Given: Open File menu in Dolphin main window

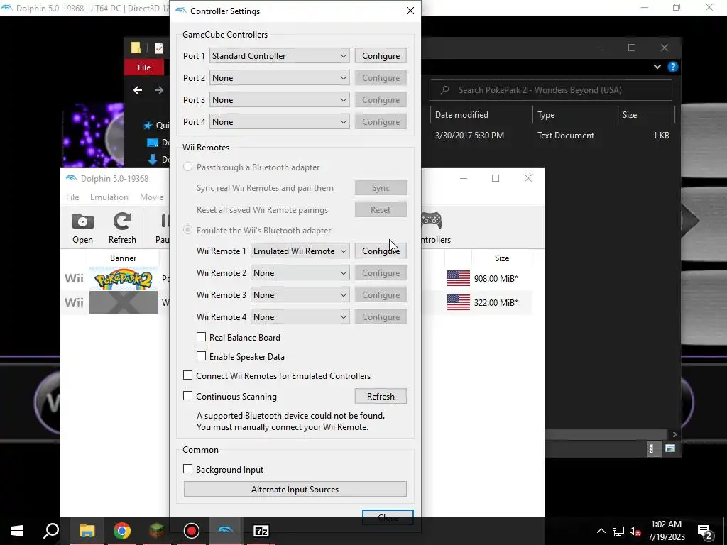Looking at the screenshot, I should (x=72, y=197).
